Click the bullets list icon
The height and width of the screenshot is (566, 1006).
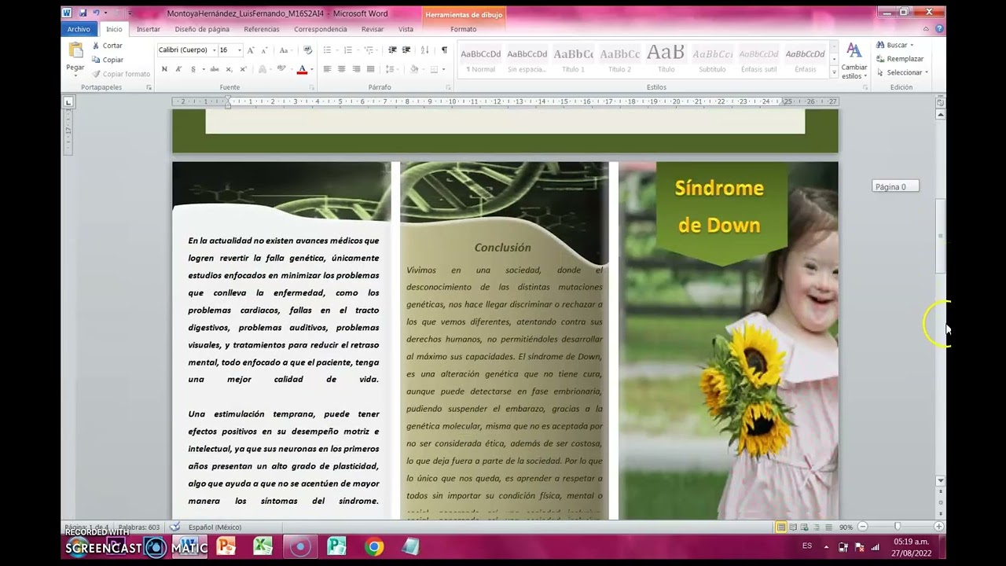329,50
